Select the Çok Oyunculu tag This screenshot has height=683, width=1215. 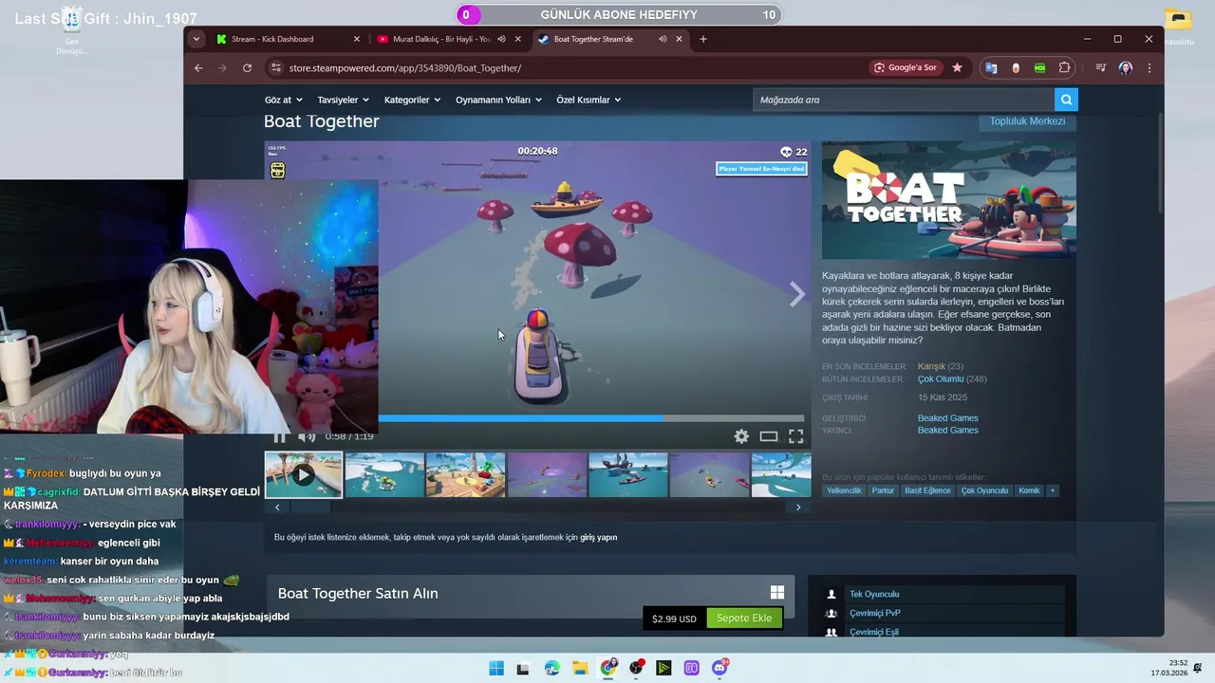point(984,490)
